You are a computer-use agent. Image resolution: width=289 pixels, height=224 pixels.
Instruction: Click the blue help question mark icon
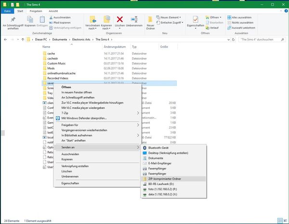point(286,11)
